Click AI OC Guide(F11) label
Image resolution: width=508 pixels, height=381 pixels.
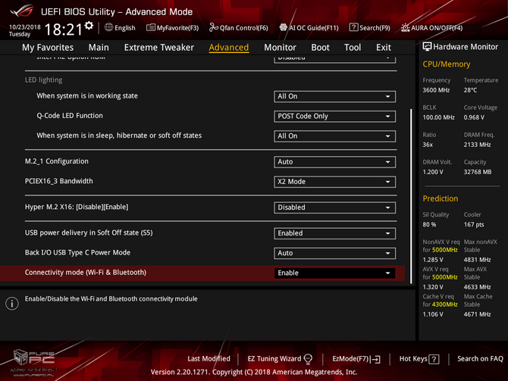click(x=314, y=28)
